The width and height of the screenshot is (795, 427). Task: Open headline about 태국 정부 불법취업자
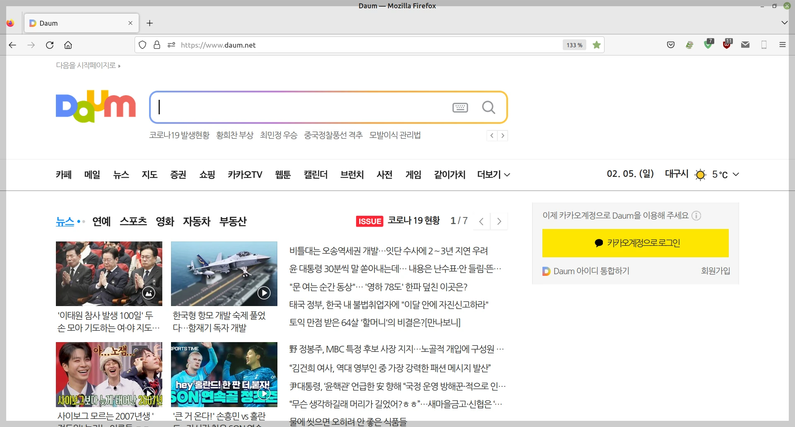click(x=389, y=305)
